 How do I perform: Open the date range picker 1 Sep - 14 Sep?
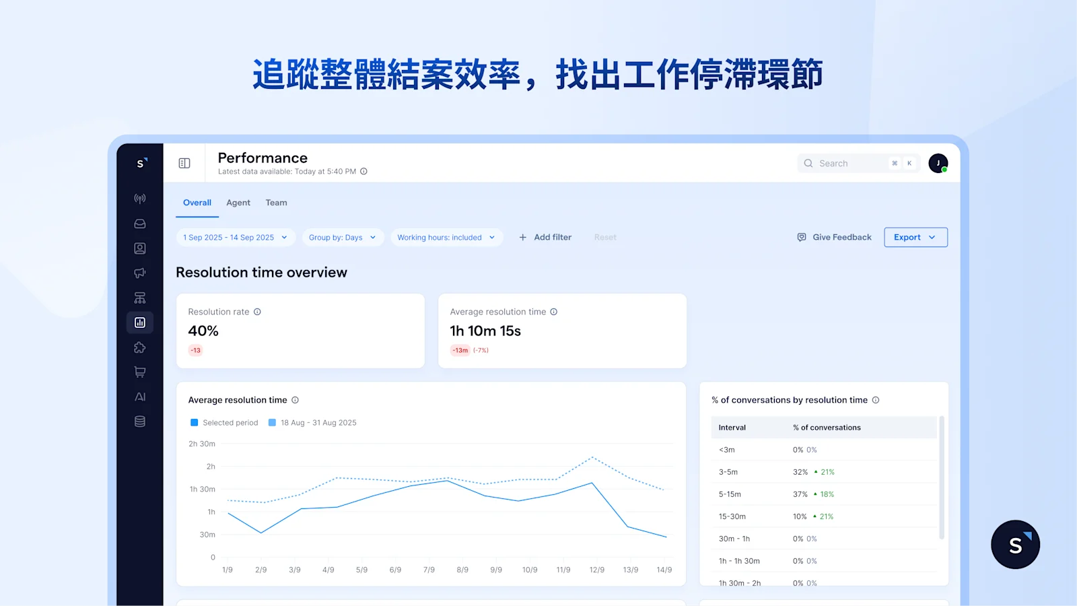point(235,237)
